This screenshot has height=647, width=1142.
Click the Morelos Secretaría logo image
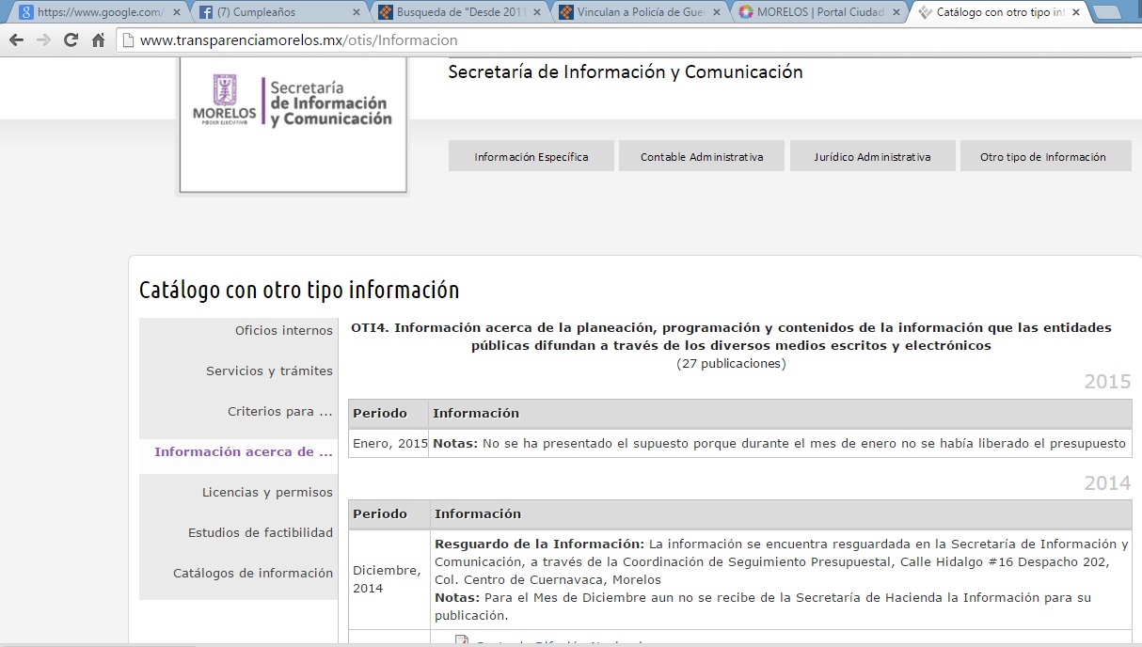293,103
